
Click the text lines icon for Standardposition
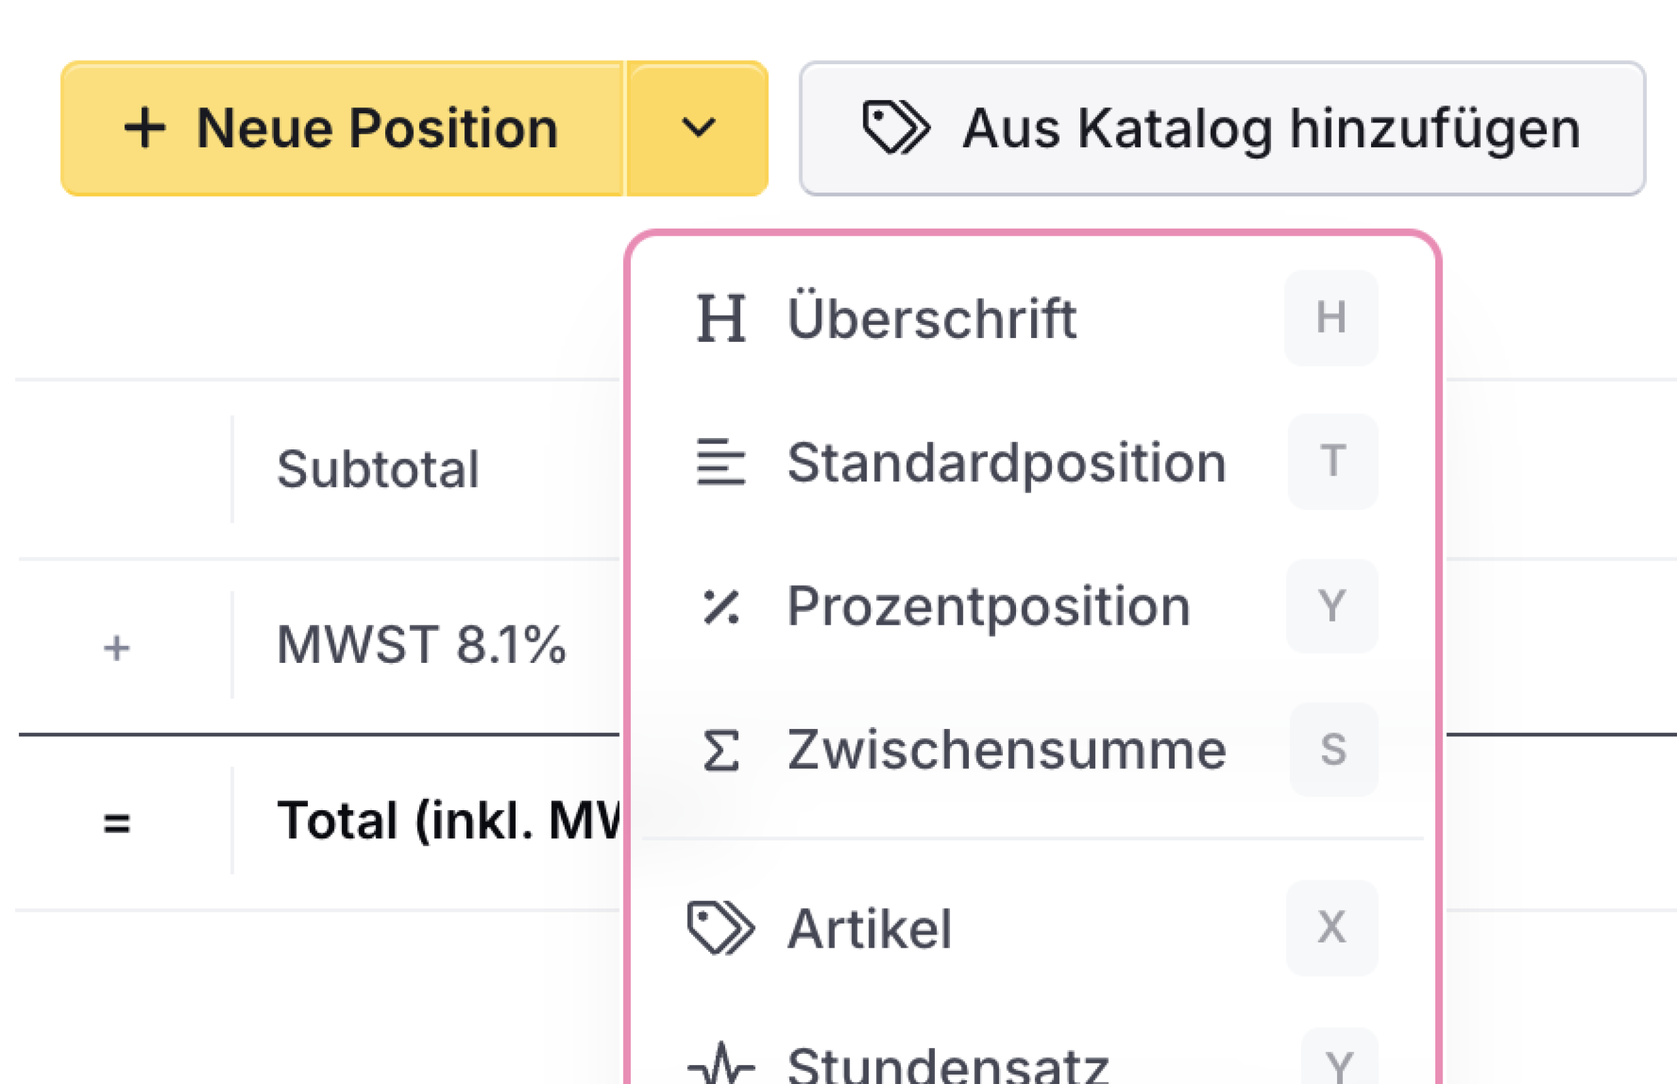click(721, 462)
